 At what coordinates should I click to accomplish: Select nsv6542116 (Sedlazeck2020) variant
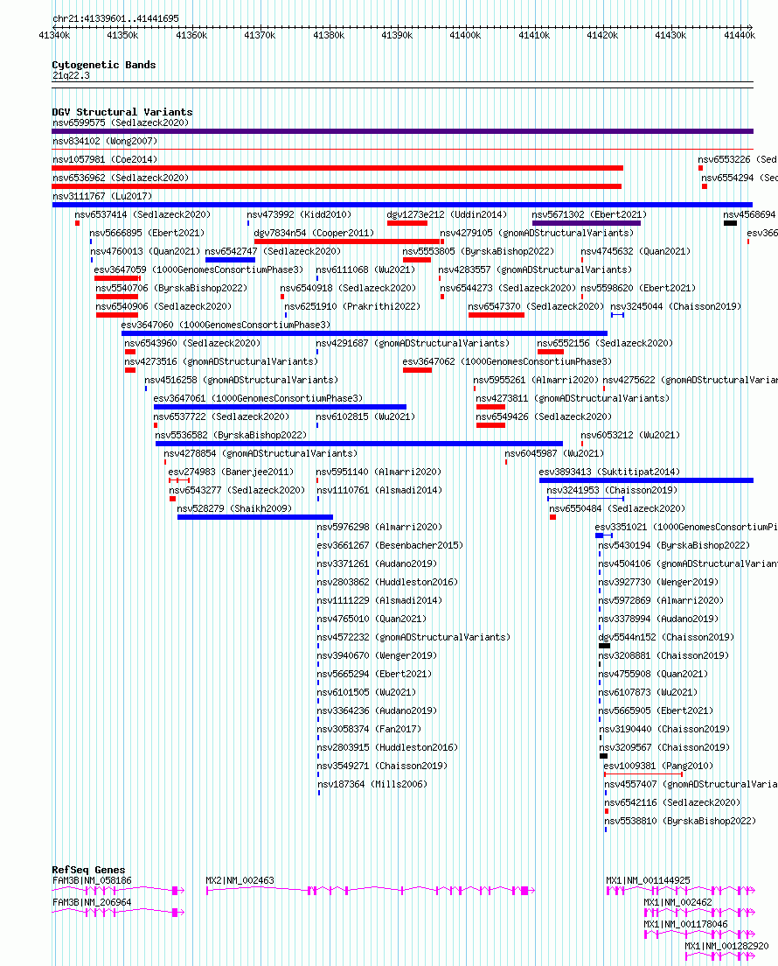(672, 802)
